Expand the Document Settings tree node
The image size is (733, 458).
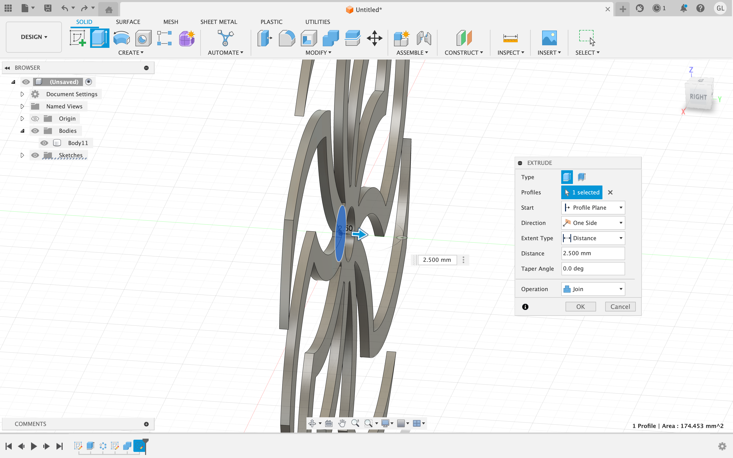pyautogui.click(x=22, y=94)
